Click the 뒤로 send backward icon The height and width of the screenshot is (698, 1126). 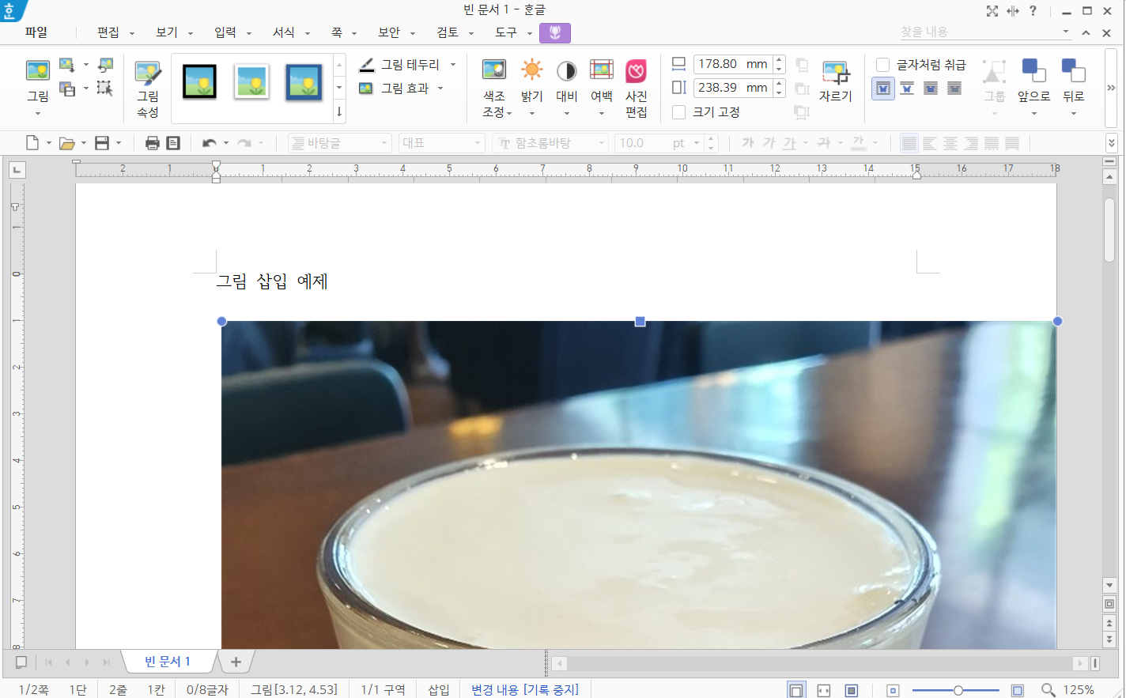(1074, 70)
